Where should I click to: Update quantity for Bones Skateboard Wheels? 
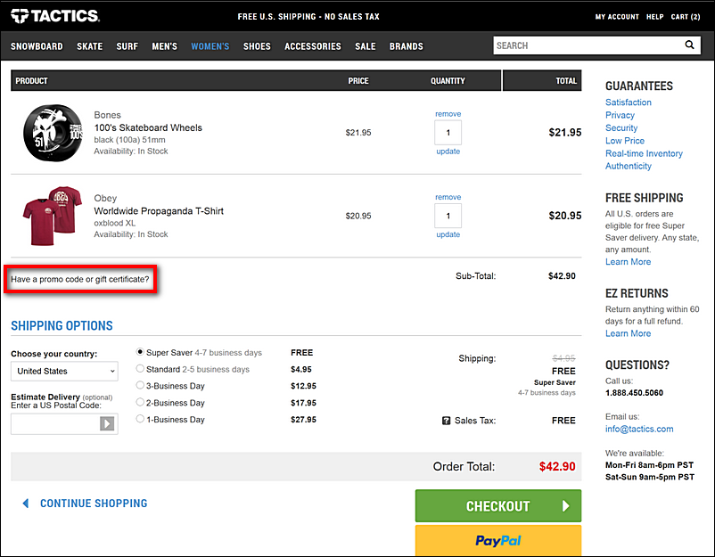[x=448, y=152]
